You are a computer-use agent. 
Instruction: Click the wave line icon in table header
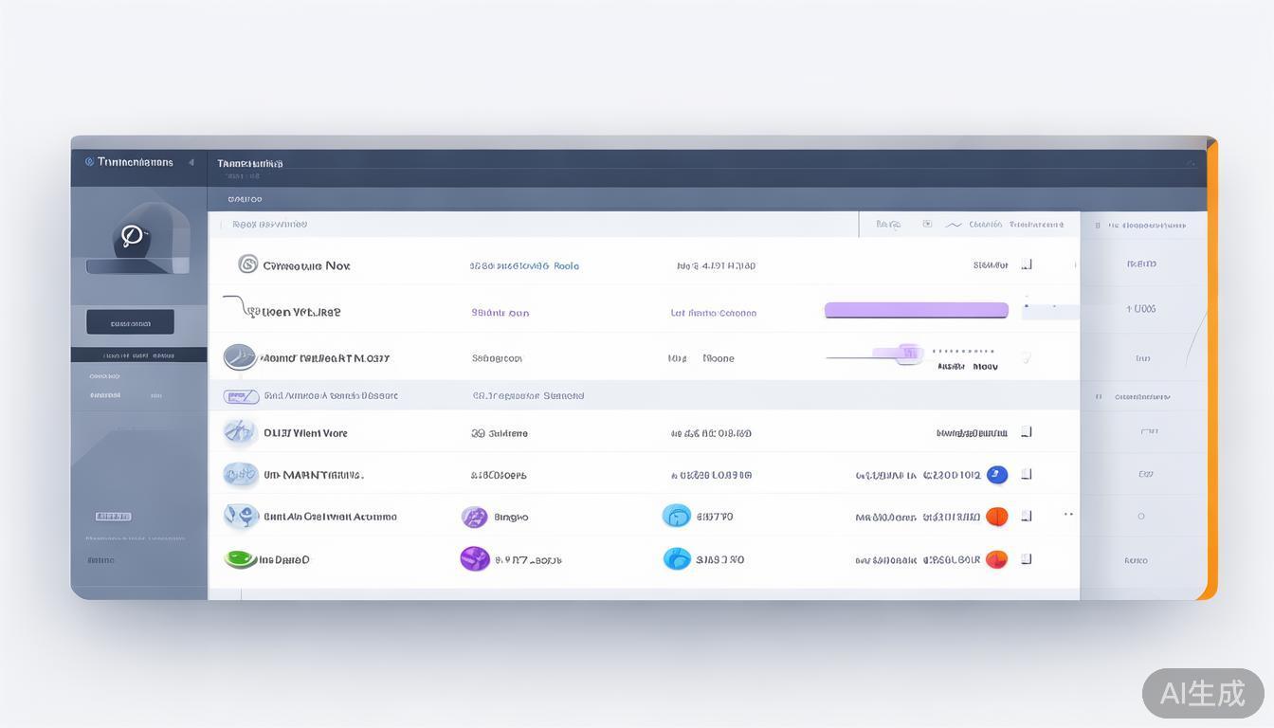tap(953, 225)
